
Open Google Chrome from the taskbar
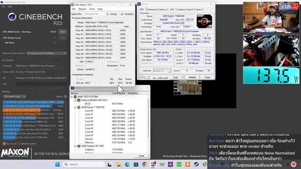point(144,164)
